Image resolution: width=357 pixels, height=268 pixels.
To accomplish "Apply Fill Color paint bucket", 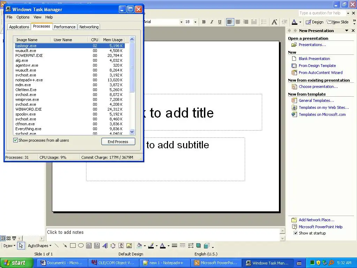I will point(139,246).
